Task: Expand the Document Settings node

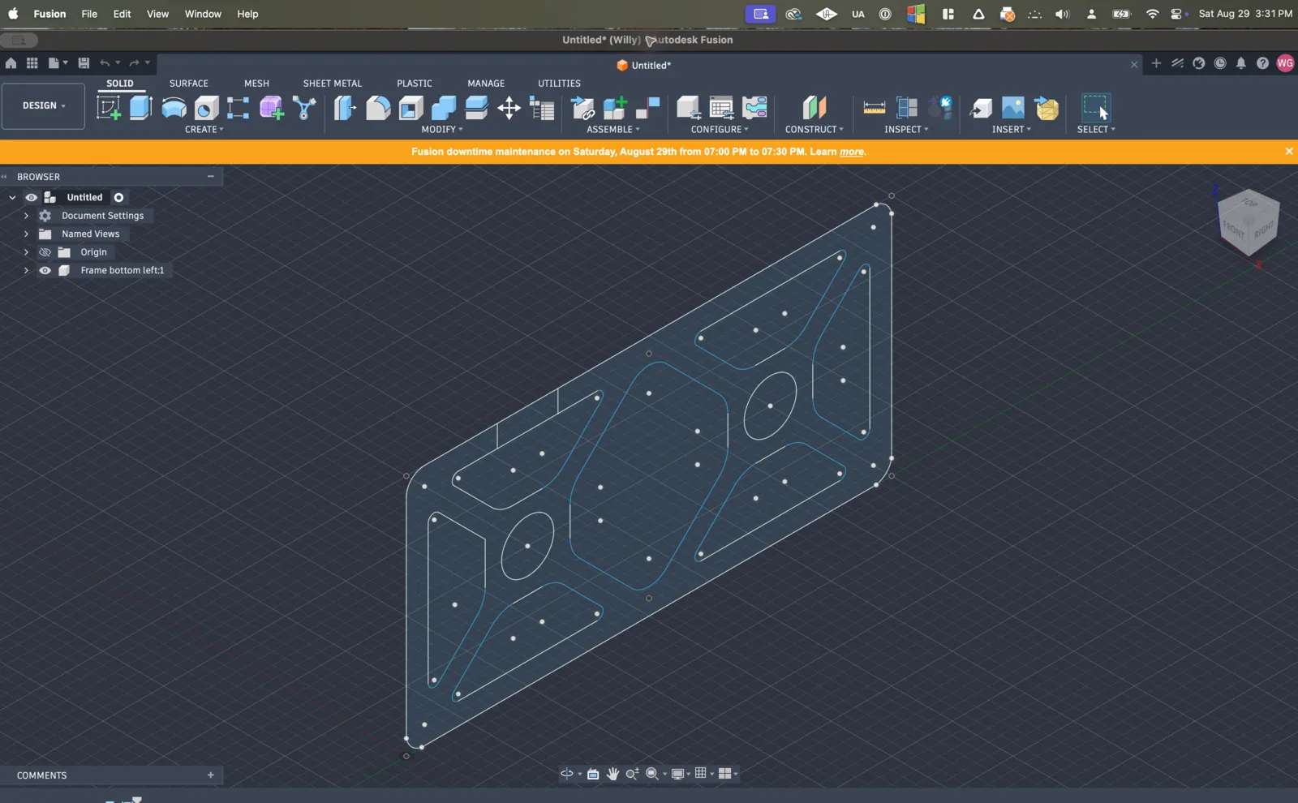Action: 26,216
